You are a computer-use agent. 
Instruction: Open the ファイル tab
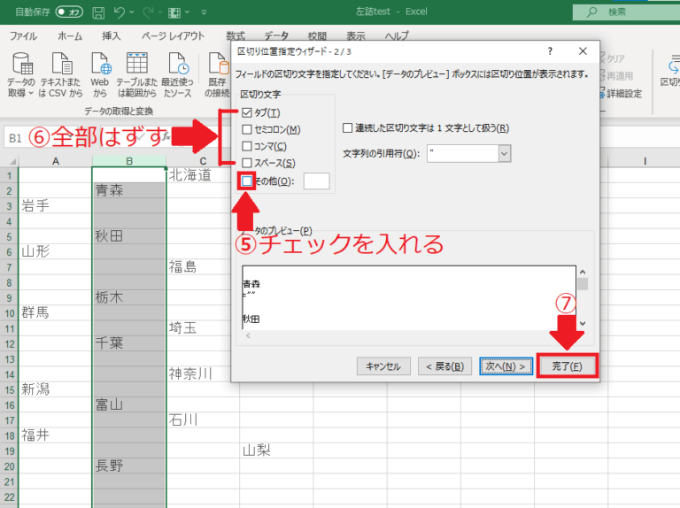click(23, 35)
